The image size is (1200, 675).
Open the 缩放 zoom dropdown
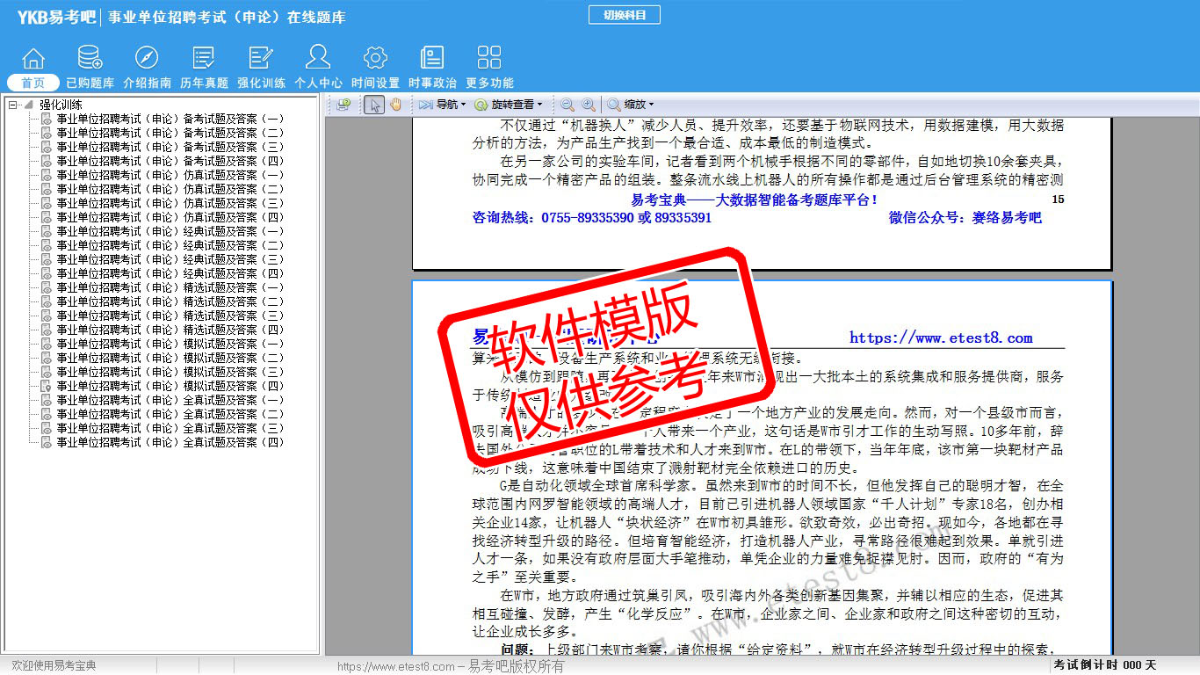click(630, 105)
